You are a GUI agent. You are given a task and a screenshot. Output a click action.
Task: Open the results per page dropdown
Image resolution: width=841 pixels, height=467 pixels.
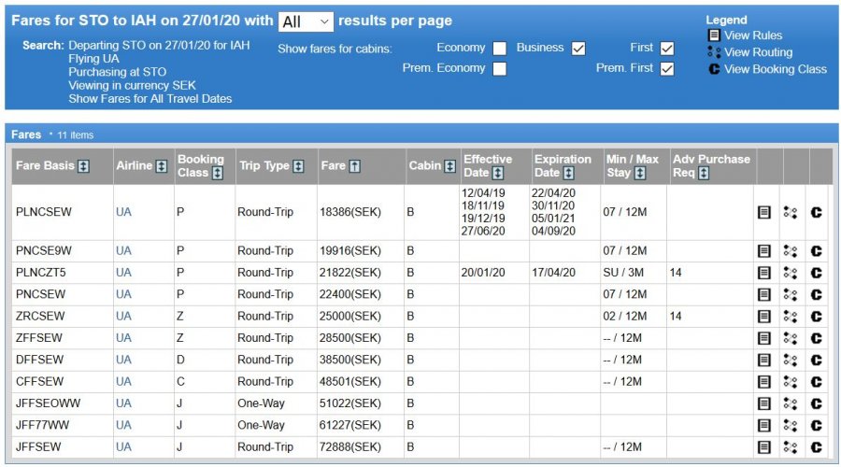(x=306, y=21)
